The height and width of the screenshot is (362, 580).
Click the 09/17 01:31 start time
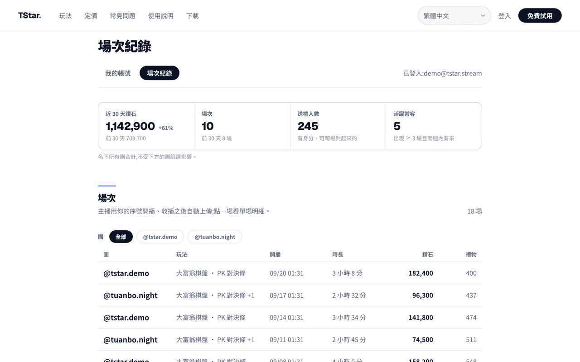point(286,295)
